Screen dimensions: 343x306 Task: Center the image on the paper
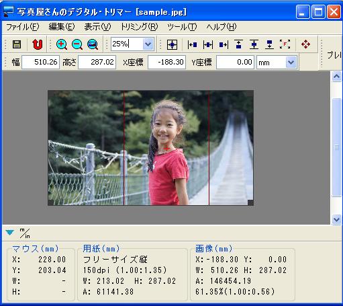pyautogui.click(x=172, y=44)
